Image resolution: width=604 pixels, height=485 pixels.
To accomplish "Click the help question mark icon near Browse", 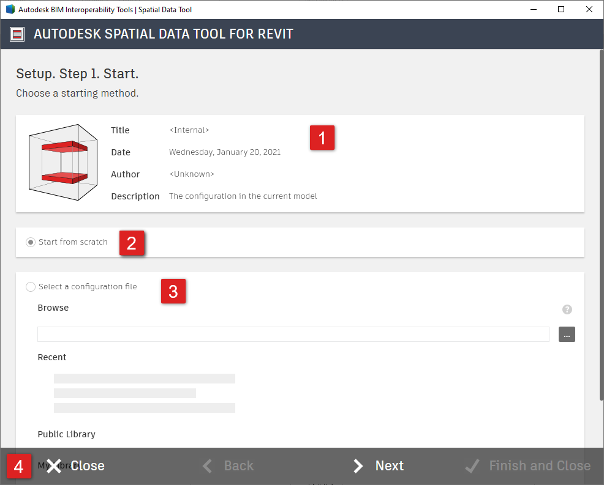I will pos(567,309).
